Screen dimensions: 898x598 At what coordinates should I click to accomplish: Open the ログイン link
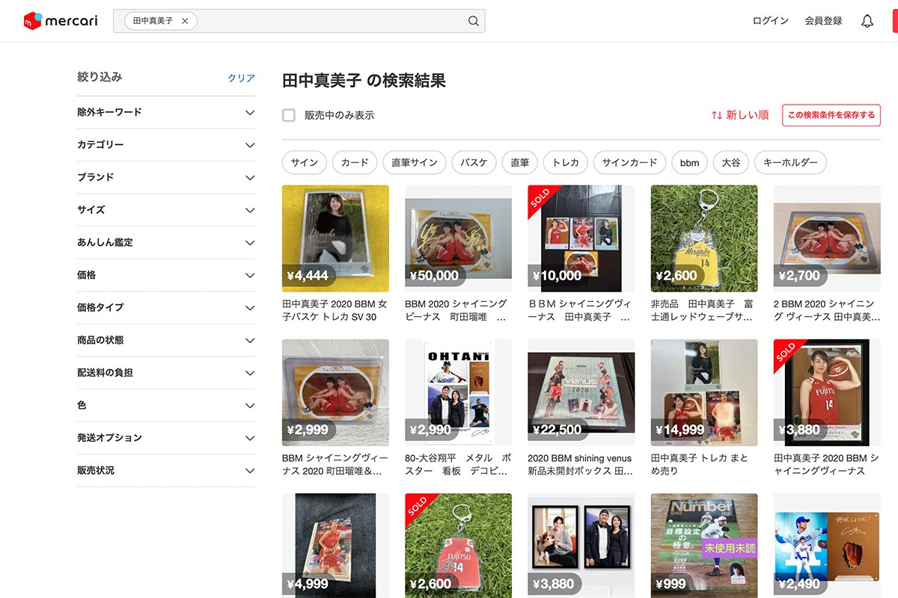click(770, 21)
